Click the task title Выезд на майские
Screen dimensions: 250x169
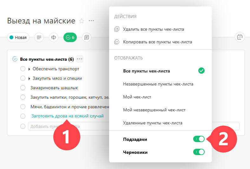pyautogui.click(x=41, y=21)
